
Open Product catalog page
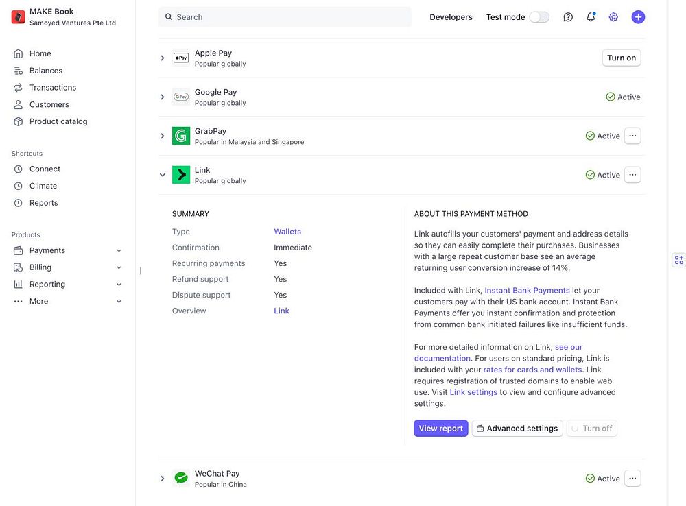(x=58, y=121)
